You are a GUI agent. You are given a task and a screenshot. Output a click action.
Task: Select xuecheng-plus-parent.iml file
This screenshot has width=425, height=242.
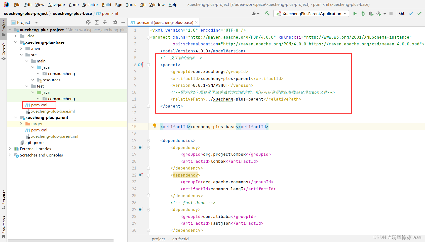click(x=55, y=136)
